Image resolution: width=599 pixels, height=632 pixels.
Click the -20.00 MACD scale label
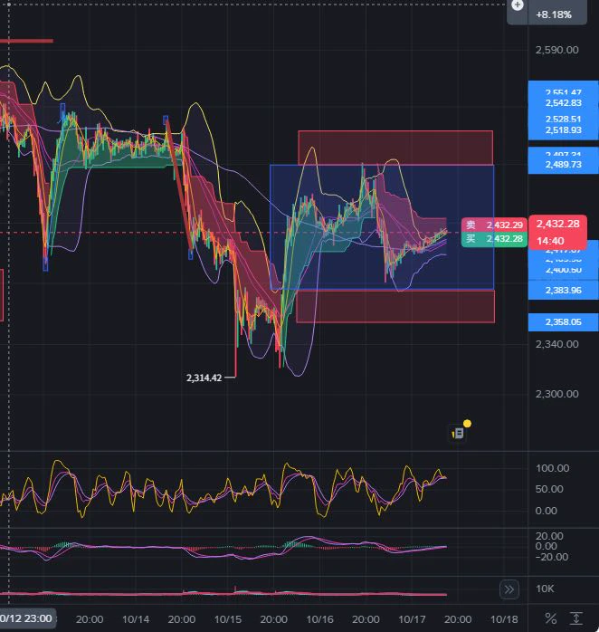(x=551, y=557)
